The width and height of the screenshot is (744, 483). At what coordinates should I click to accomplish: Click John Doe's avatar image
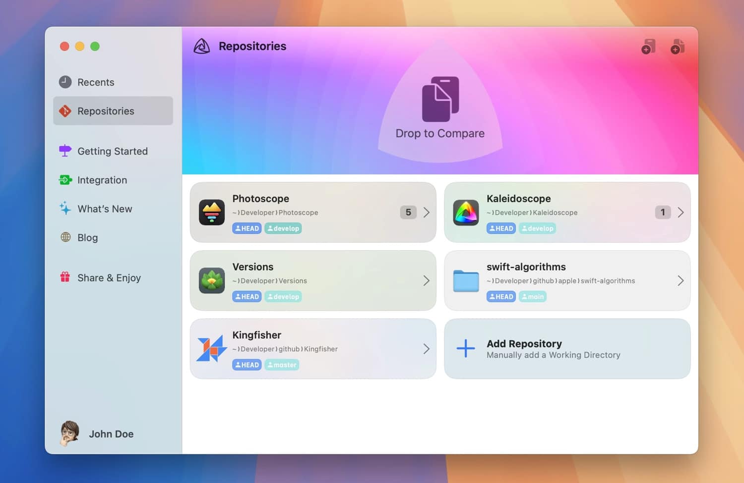[69, 433]
